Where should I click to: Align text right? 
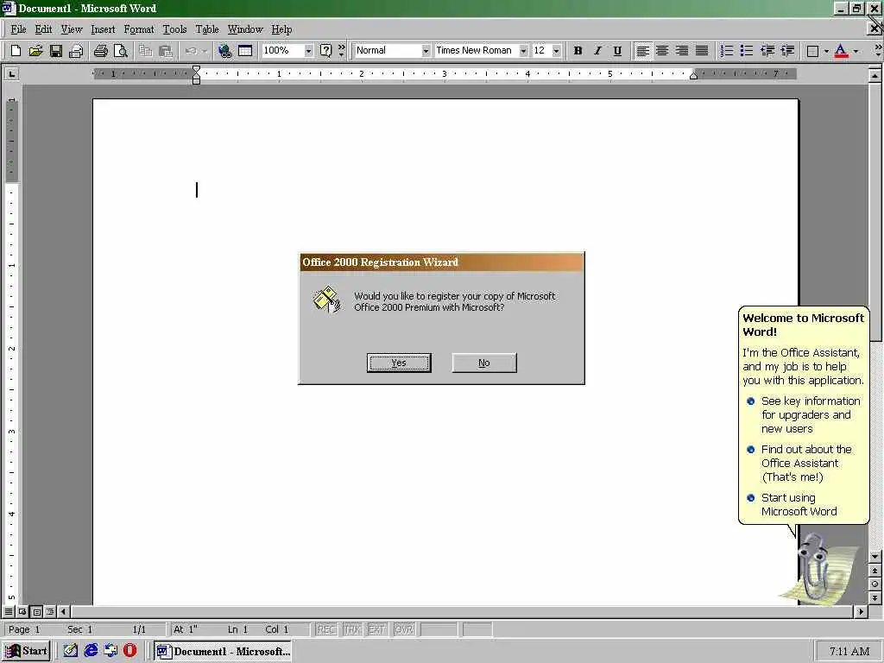pyautogui.click(x=682, y=51)
